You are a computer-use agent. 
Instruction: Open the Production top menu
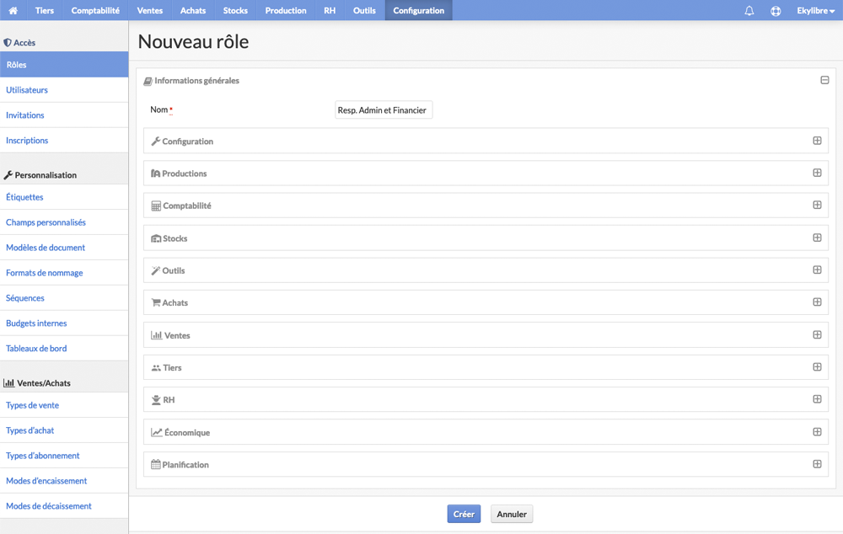click(x=286, y=10)
